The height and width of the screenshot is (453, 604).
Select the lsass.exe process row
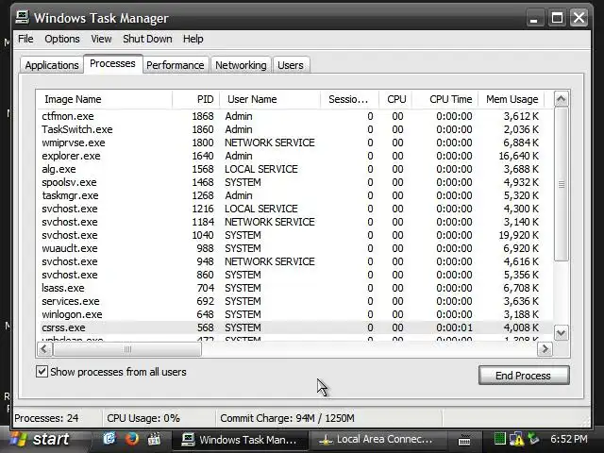[x=295, y=288]
